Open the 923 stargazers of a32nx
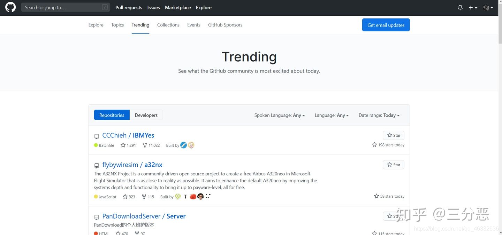502x235 pixels. tap(129, 197)
